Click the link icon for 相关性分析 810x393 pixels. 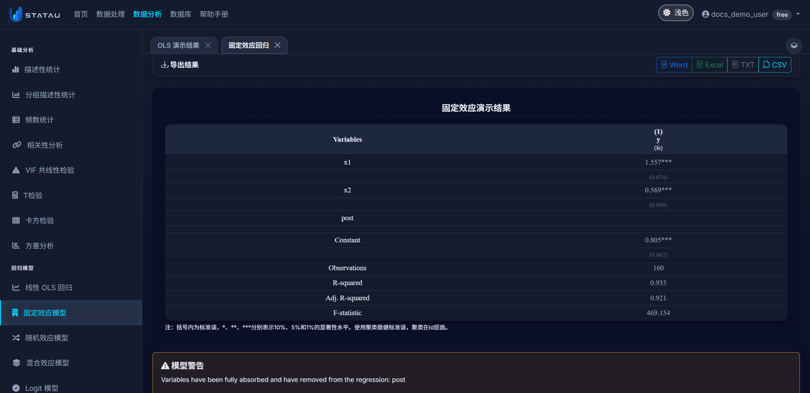point(17,145)
